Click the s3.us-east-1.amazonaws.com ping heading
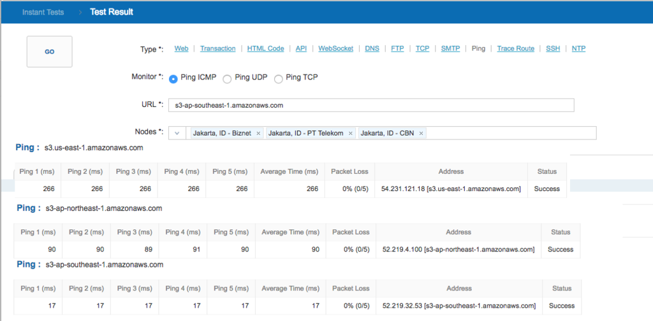This screenshot has height=321, width=653. point(94,148)
